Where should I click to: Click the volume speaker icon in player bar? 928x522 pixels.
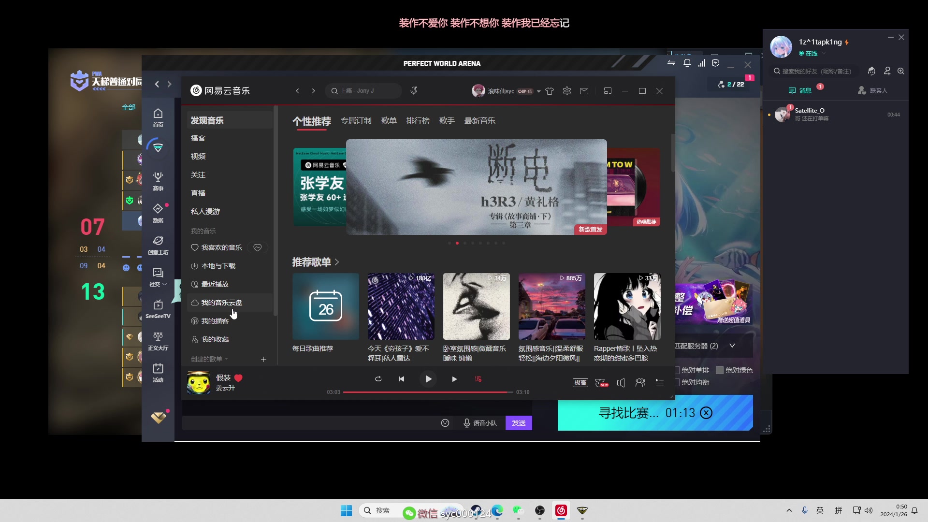tap(621, 383)
